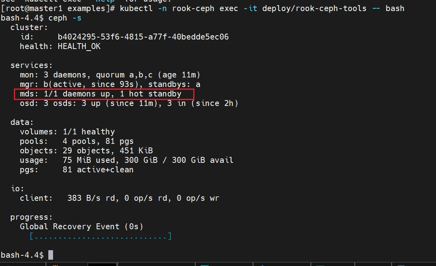Click the Global Recovery Event progress bar
Image resolution: width=436 pixels, height=266 pixels.
100,236
